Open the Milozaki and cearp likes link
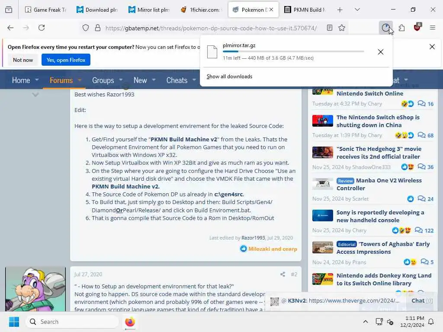 click(273, 249)
